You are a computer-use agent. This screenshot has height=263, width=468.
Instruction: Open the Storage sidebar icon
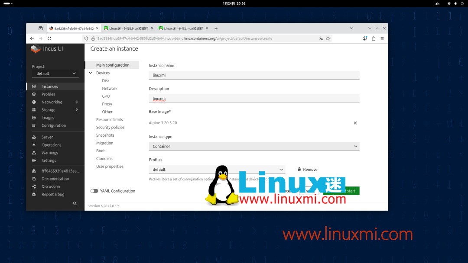click(x=34, y=110)
